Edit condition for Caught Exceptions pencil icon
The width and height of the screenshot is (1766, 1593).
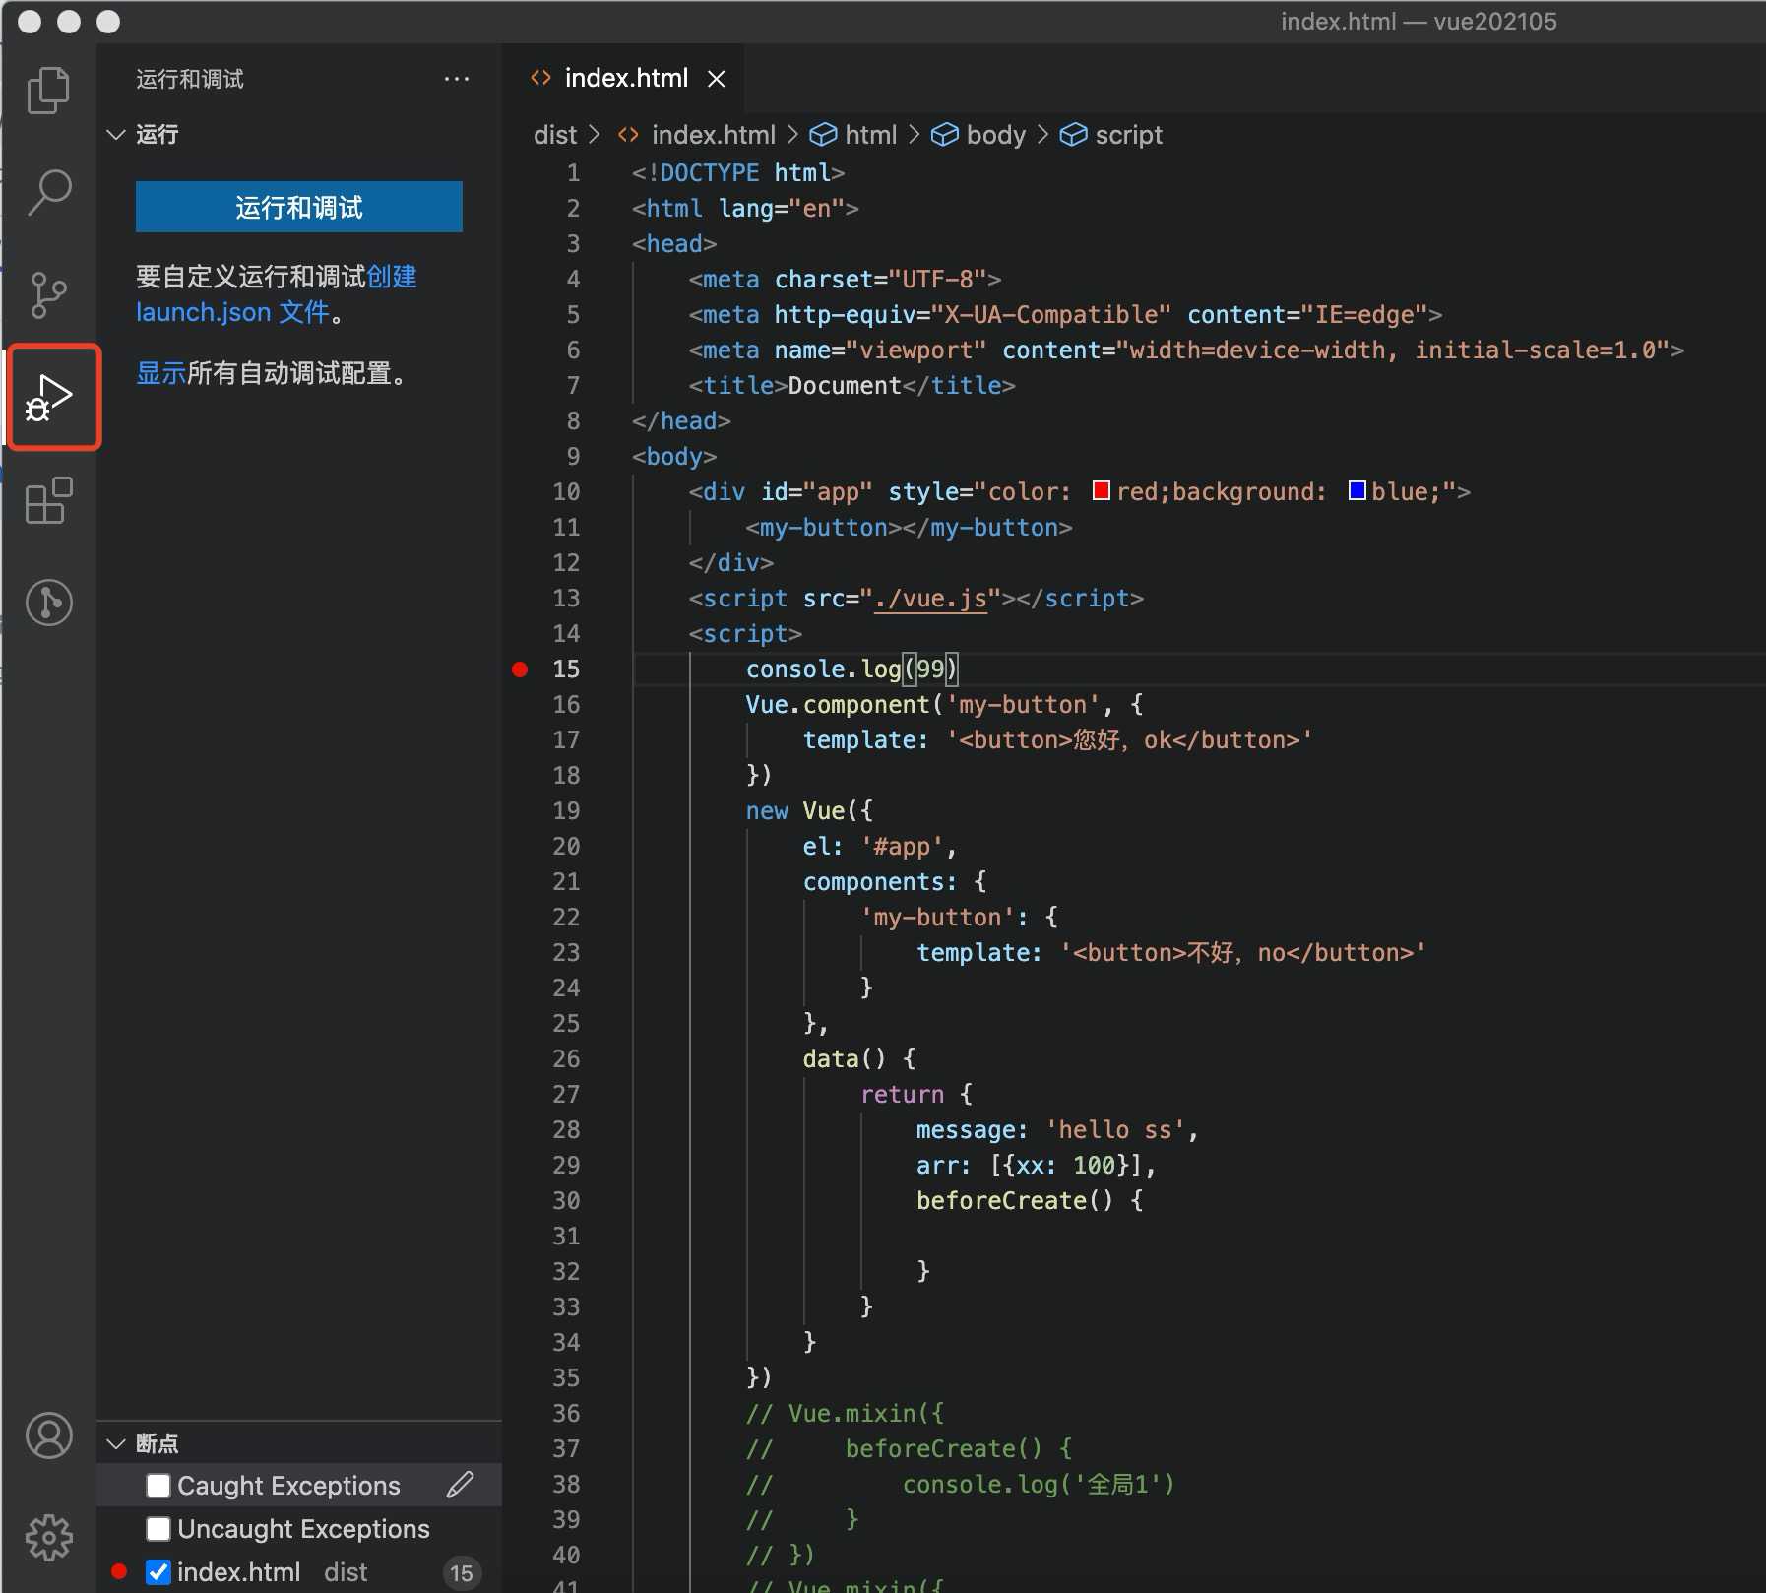460,1485
